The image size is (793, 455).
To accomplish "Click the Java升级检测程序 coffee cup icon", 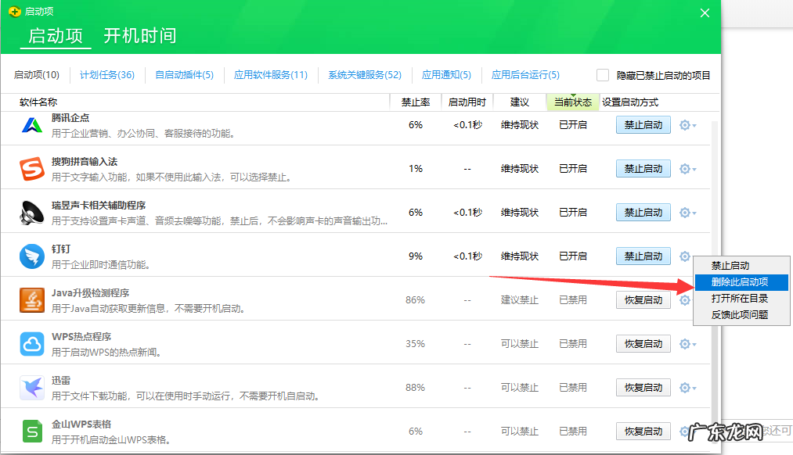I will tap(32, 299).
